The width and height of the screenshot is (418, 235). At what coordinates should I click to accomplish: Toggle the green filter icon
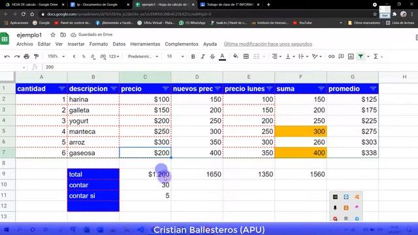(x=361, y=57)
